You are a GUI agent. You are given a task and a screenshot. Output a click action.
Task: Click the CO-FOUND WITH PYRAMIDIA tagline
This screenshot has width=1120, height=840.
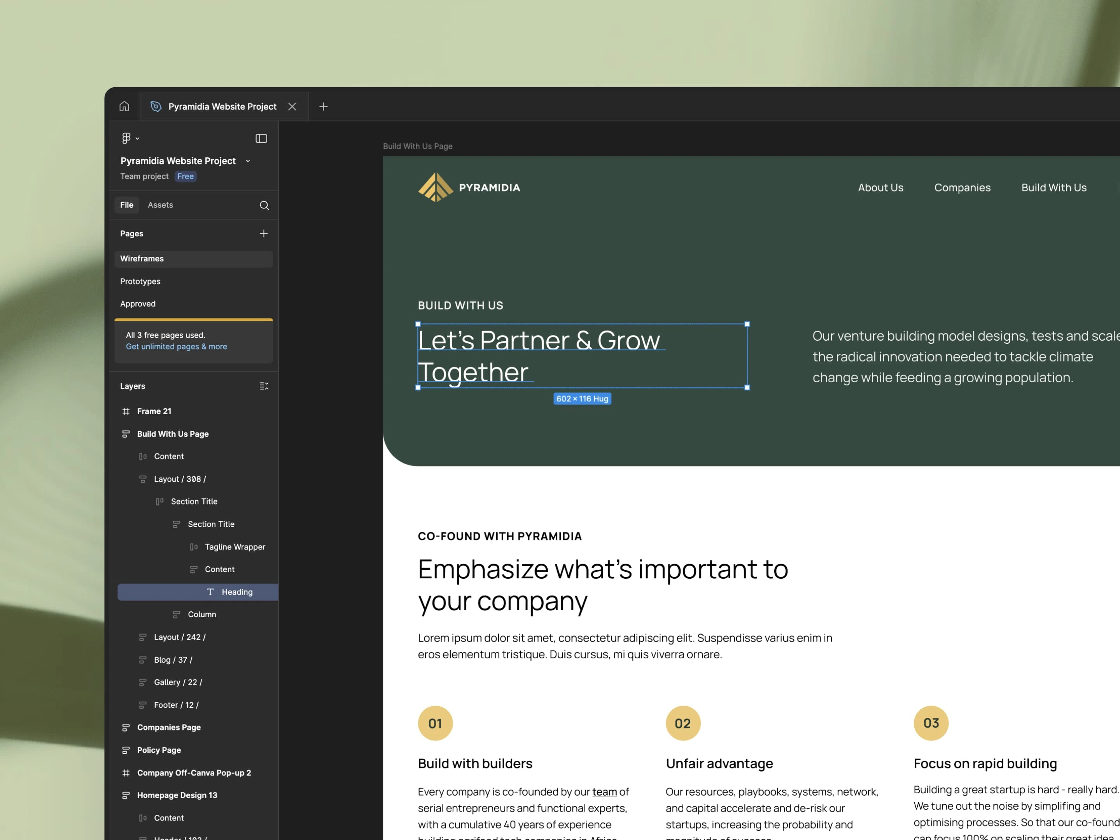[500, 537]
